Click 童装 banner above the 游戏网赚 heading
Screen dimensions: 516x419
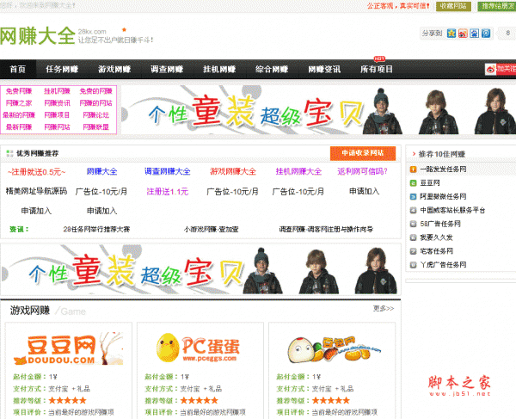pos(200,270)
